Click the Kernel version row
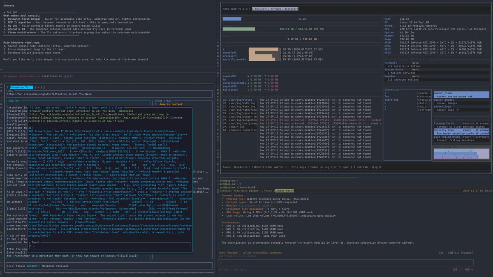 [x=410, y=26]
